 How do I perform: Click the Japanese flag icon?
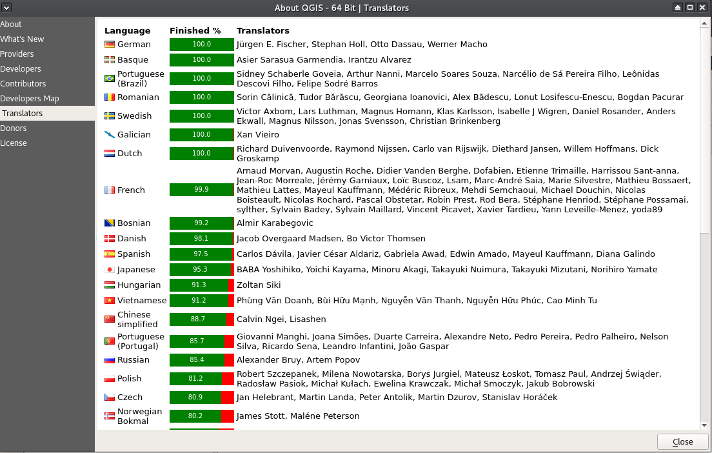(x=110, y=270)
